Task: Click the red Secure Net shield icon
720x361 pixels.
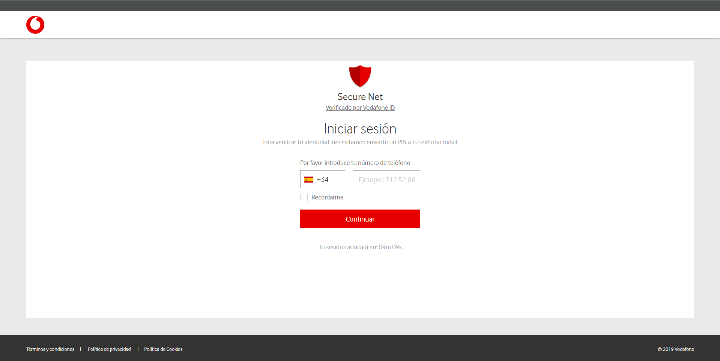Action: (360, 76)
